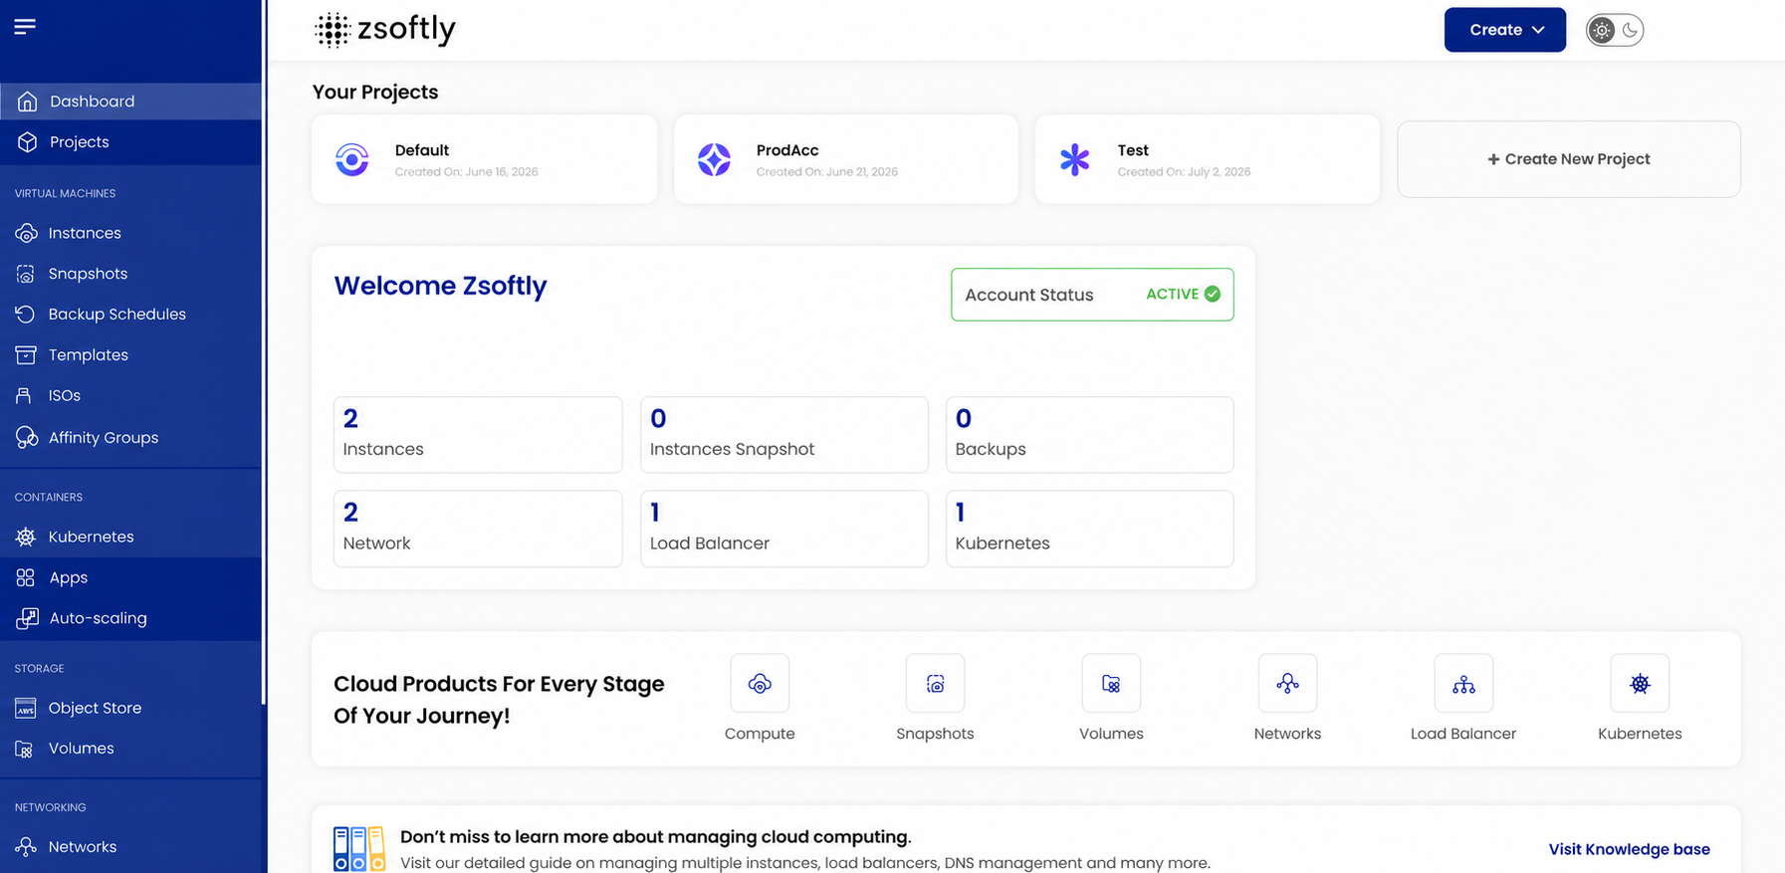
Task: Click the 'Your Projects' heading
Action: tap(375, 92)
